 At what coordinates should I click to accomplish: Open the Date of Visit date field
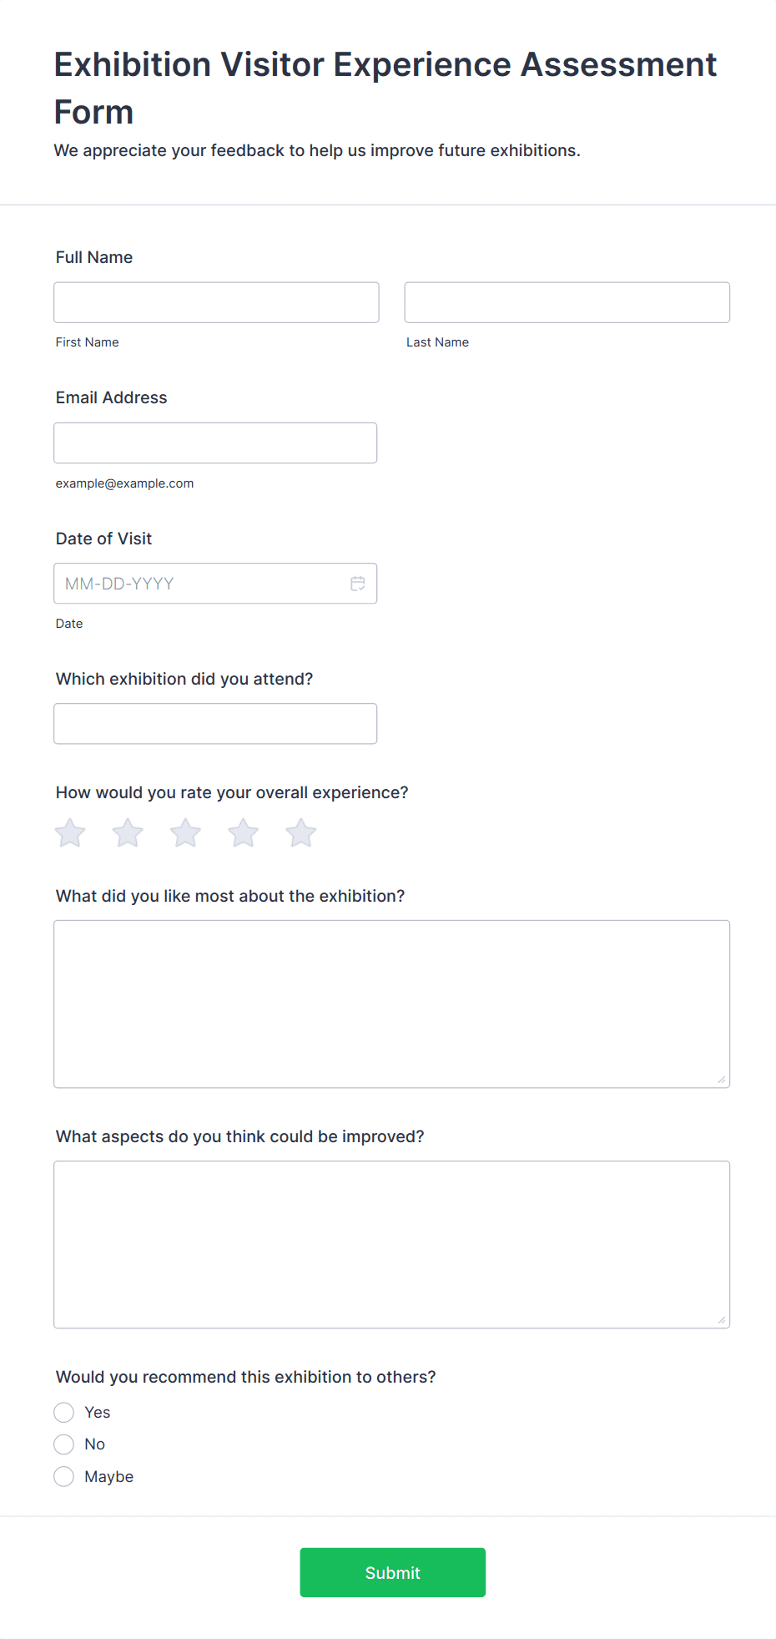[200, 584]
